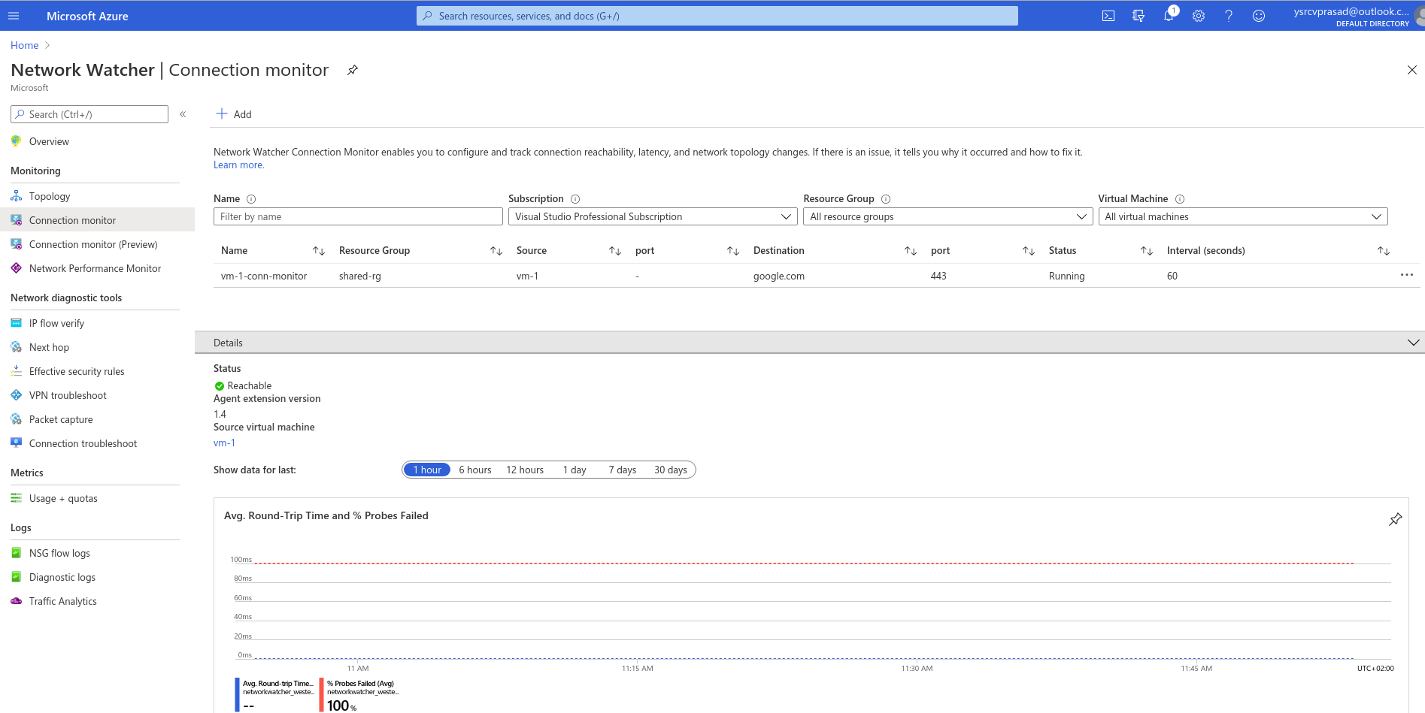Open Azure Cloud Shell icon
This screenshot has width=1425, height=713.
coord(1108,16)
